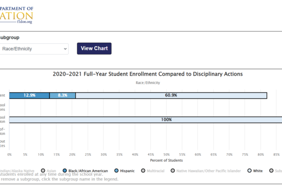
Task: Click the fldoe.org logo
Action: point(16,16)
